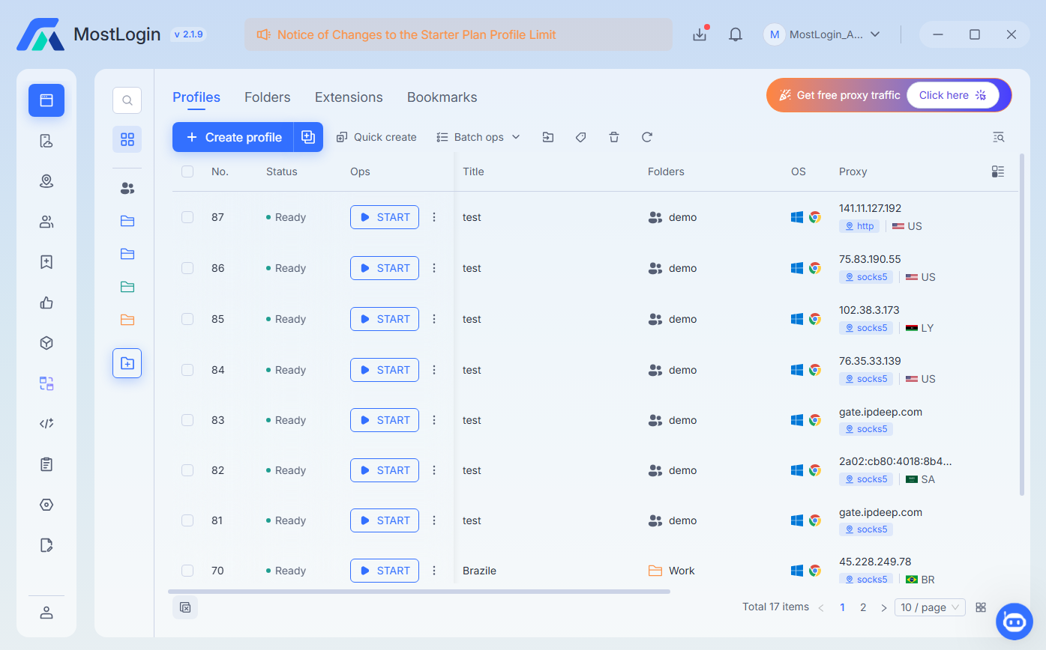Click the table's horizontal scrollbar
The width and height of the screenshot is (1046, 650).
419,592
